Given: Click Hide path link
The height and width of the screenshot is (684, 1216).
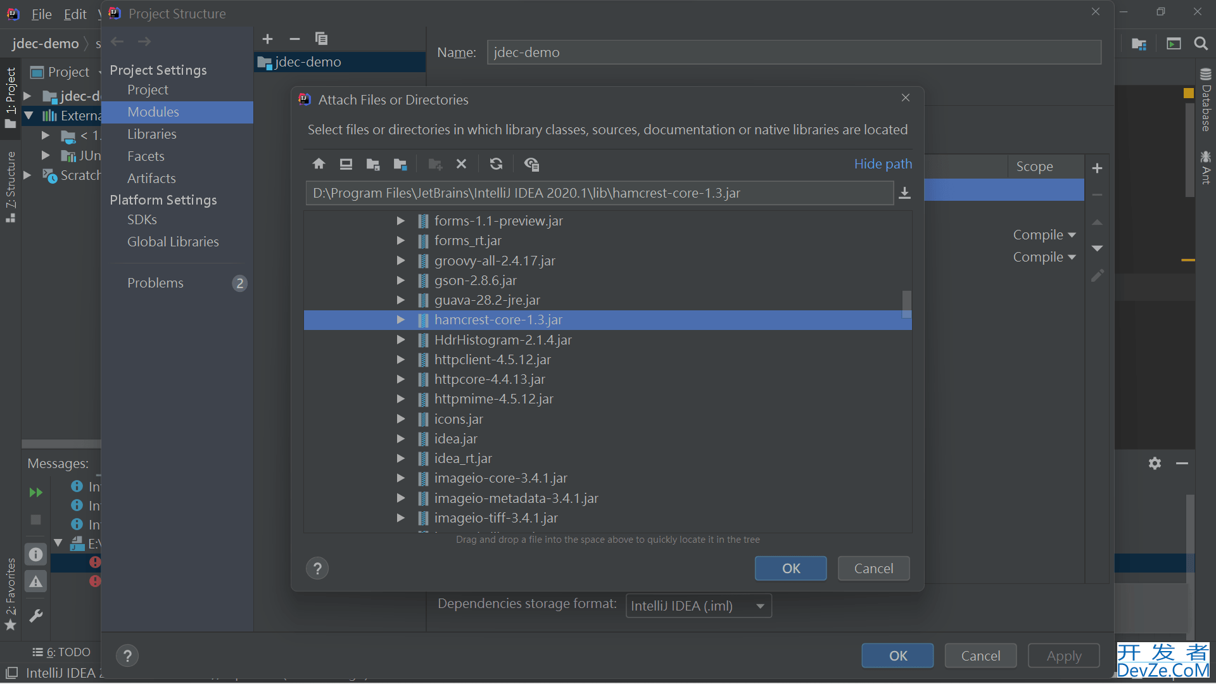Looking at the screenshot, I should point(883,163).
